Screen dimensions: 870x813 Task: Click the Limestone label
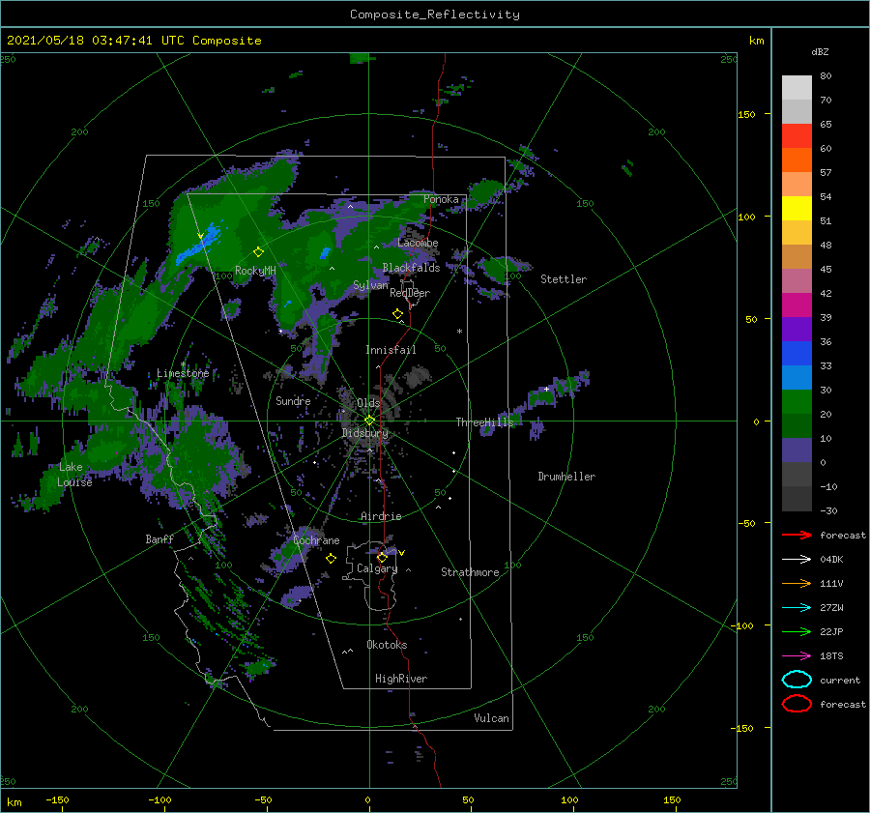click(x=183, y=373)
